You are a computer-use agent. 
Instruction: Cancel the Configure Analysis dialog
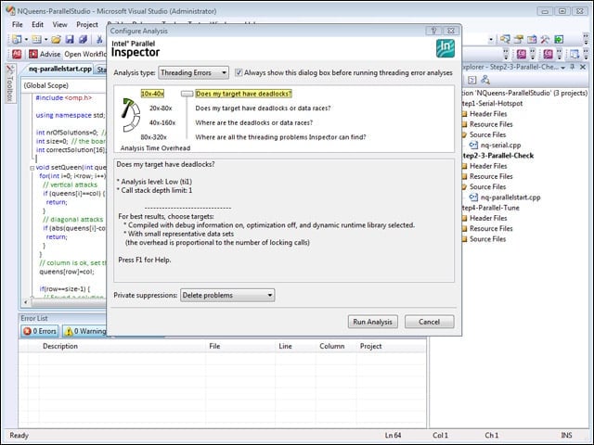click(x=429, y=322)
